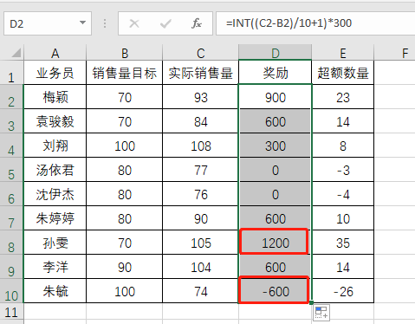Select row 5 header

coord(11,170)
